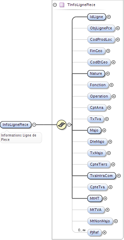Image resolution: width=124 pixels, height=240 pixels.
Task: Expand the ObjLignePce plus icon
Action: (118, 28)
